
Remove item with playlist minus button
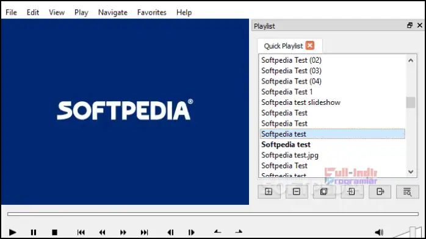pos(297,191)
